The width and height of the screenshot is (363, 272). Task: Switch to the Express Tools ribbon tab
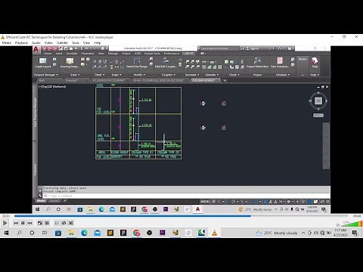pos(152,54)
